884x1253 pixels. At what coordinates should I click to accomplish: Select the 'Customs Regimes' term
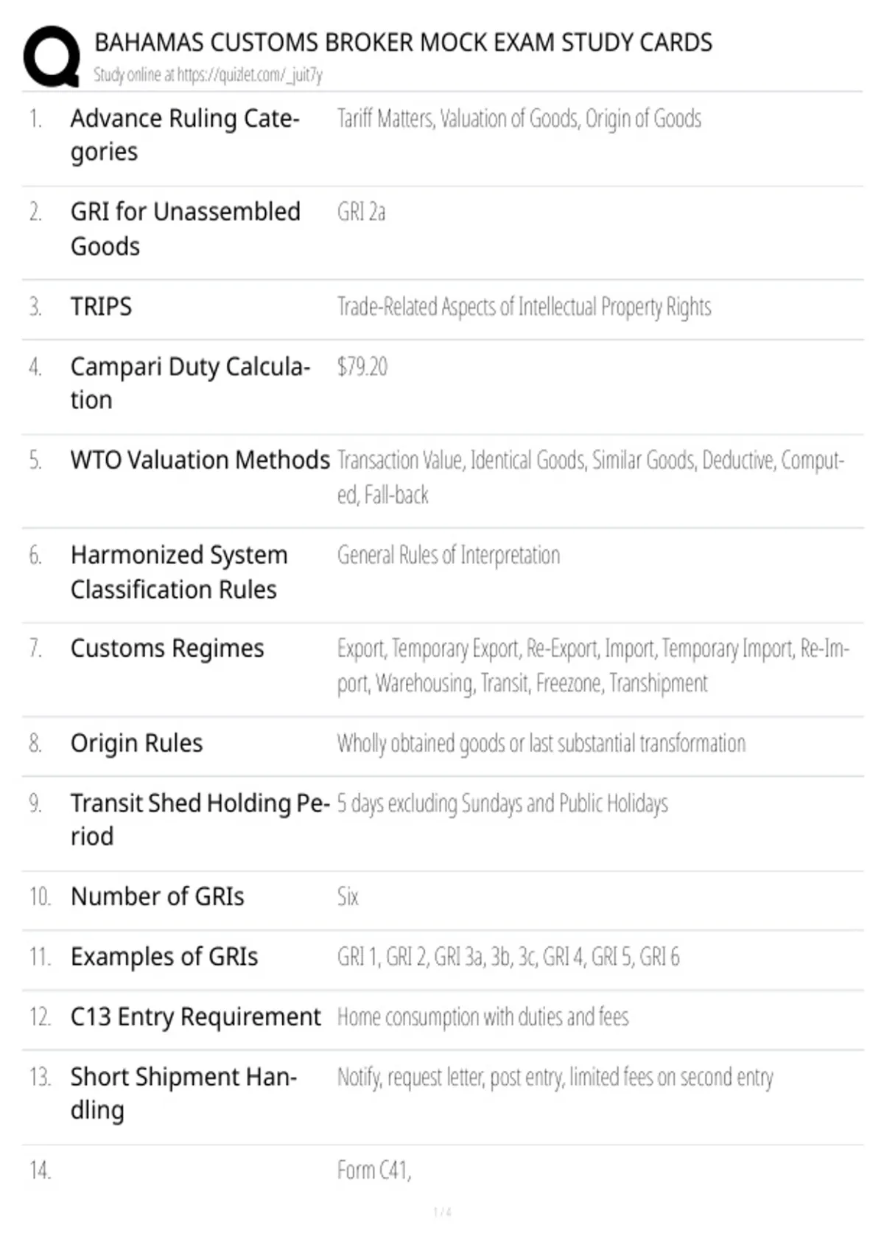[x=167, y=649]
